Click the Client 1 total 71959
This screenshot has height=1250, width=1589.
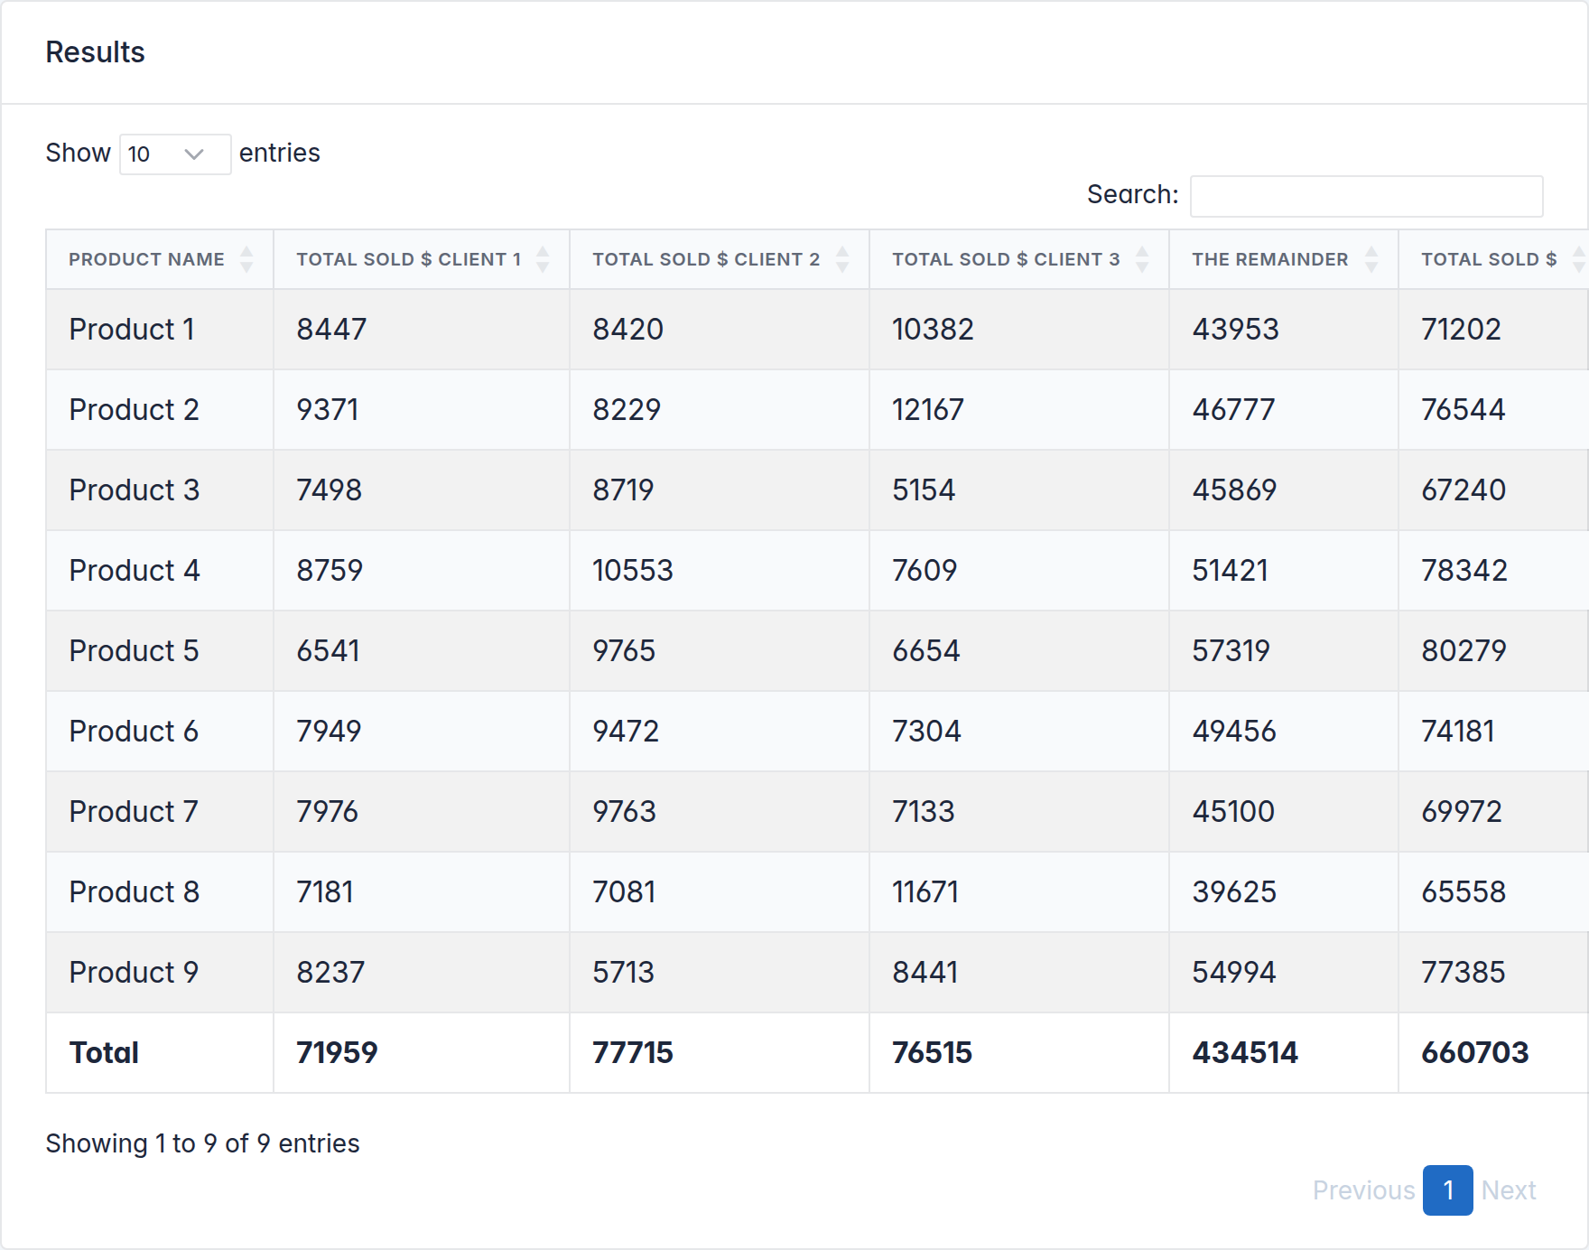pos(337,1053)
